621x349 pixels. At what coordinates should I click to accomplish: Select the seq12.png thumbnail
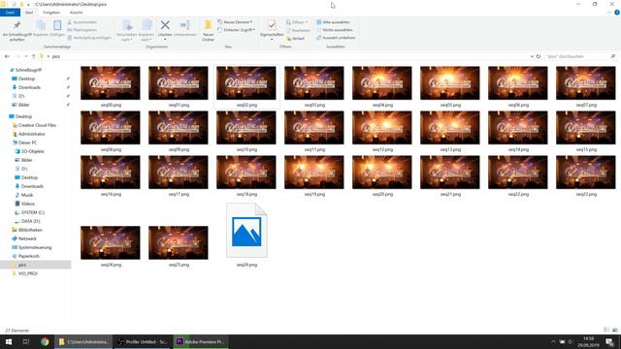(x=382, y=128)
